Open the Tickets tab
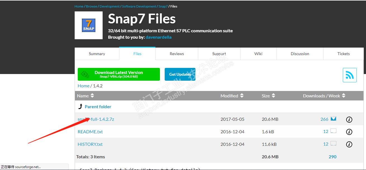 point(343,54)
